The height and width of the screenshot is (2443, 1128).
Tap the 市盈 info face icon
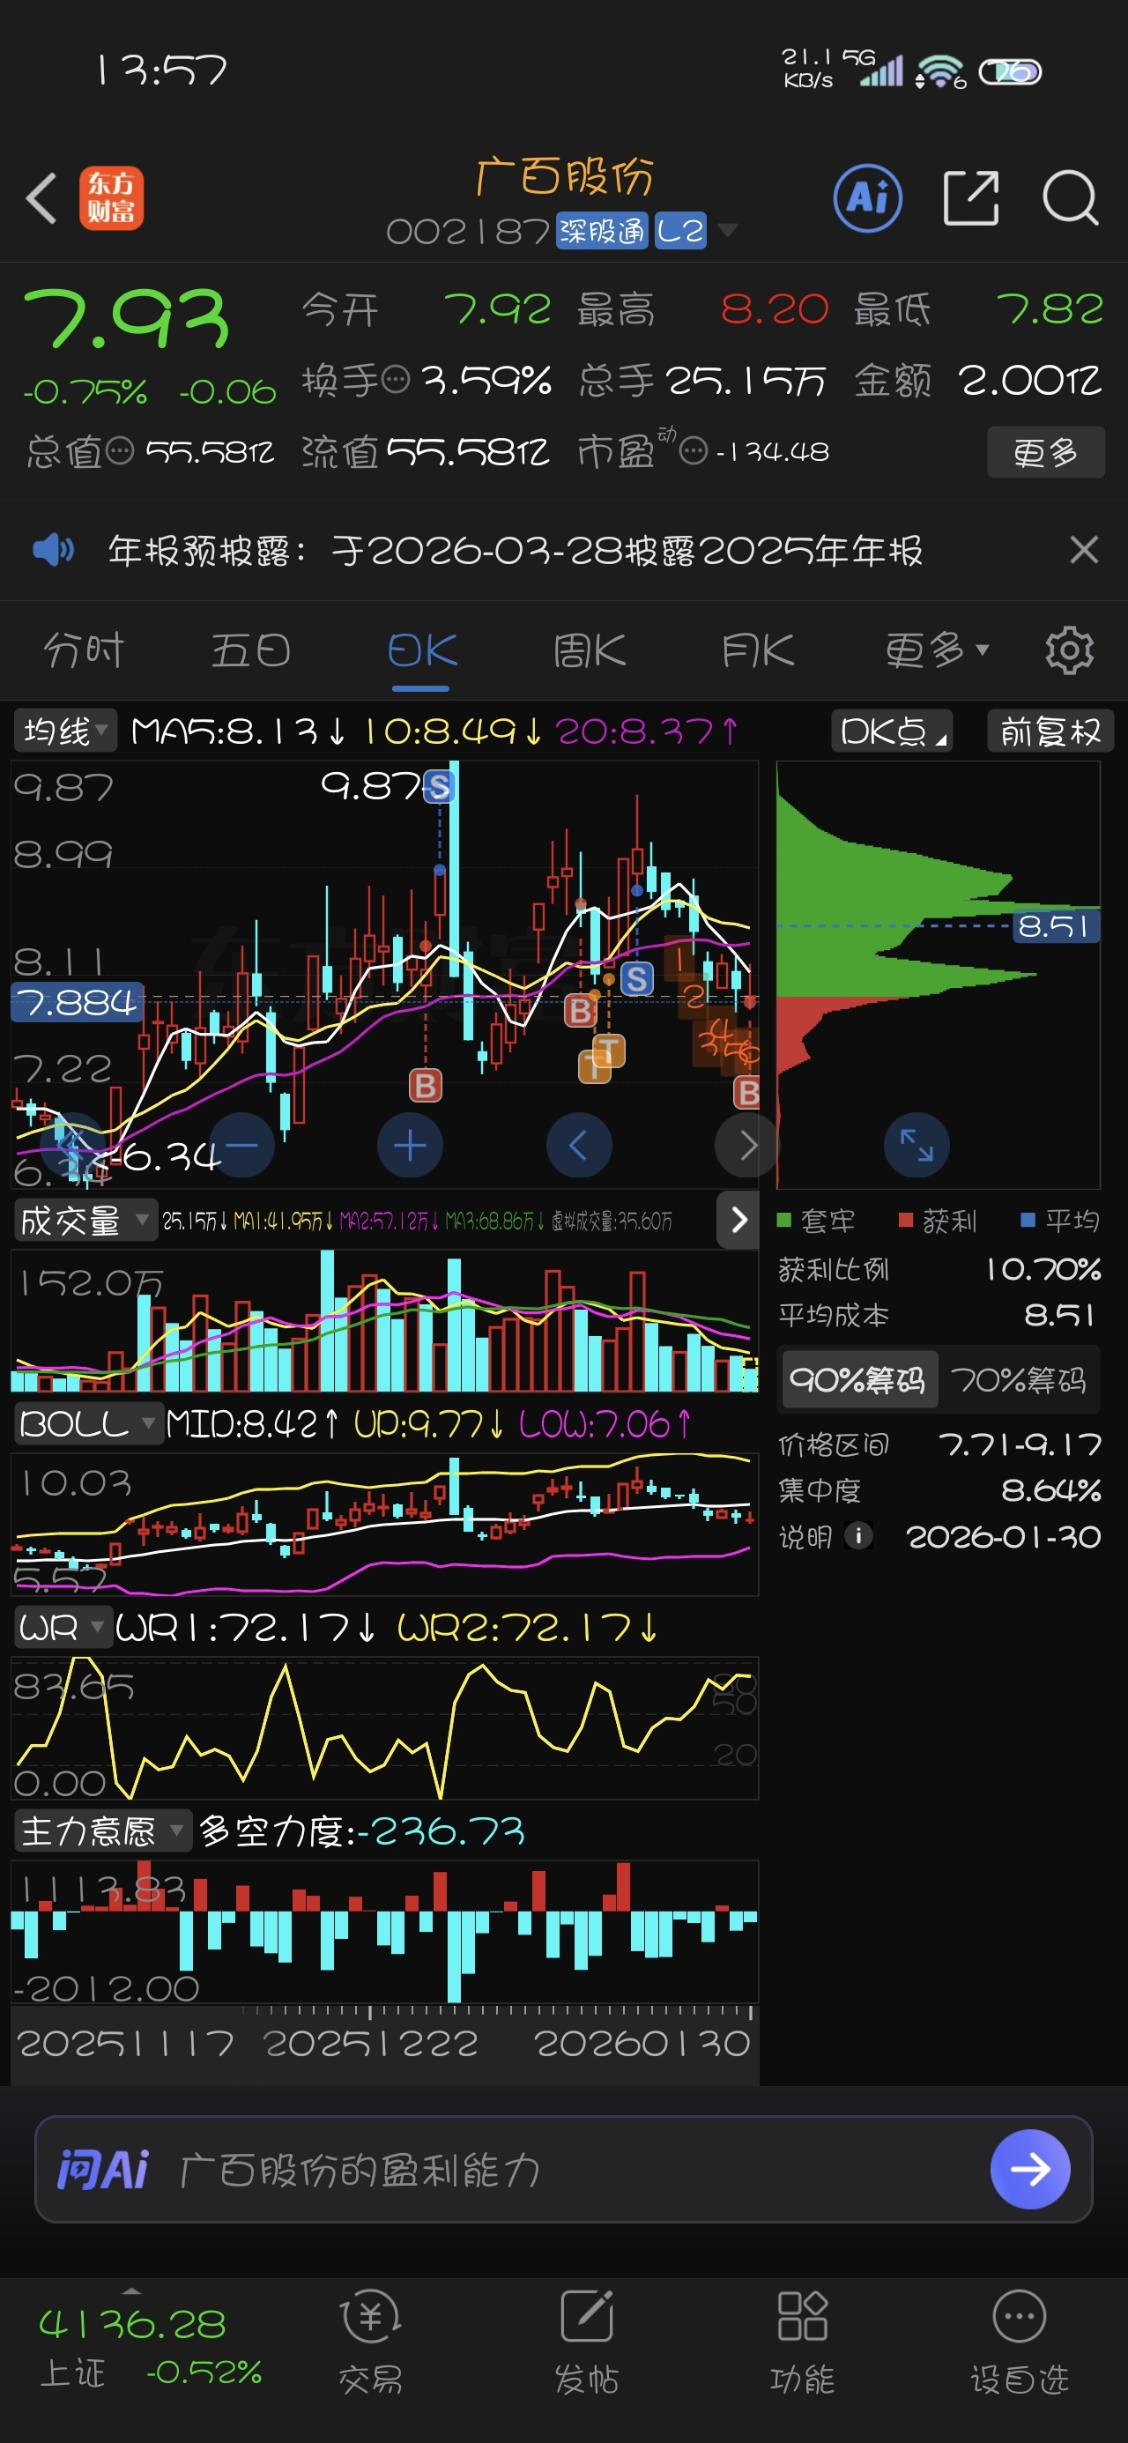tap(694, 451)
